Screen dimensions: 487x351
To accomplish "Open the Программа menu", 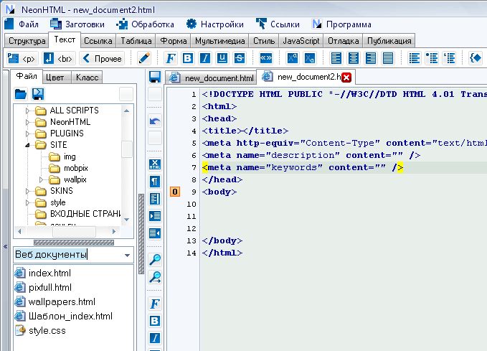I will click(341, 24).
